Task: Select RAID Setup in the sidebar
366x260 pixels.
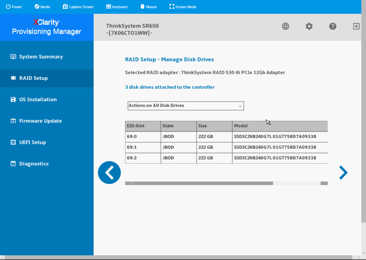Action: pos(47,78)
